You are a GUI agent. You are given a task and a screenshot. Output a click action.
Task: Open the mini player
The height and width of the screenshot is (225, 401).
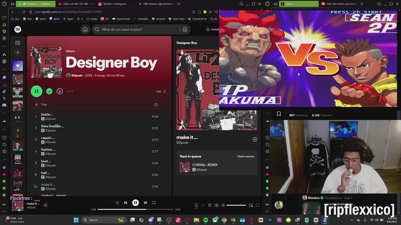[251, 205]
